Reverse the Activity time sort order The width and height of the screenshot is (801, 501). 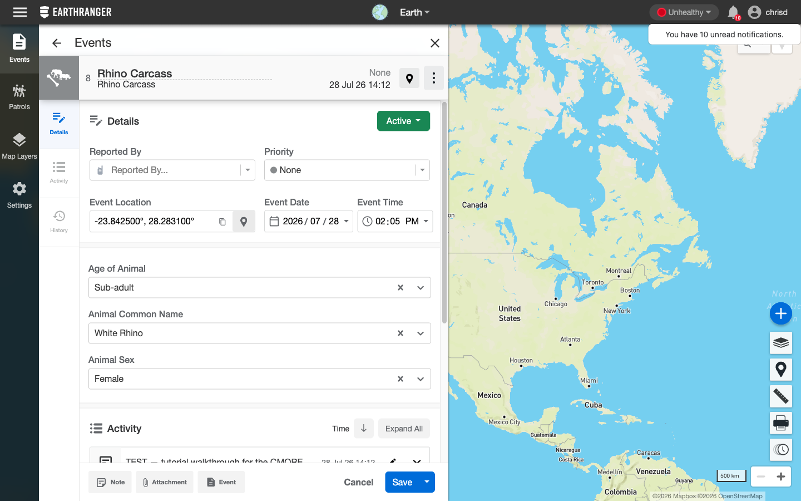(364, 429)
